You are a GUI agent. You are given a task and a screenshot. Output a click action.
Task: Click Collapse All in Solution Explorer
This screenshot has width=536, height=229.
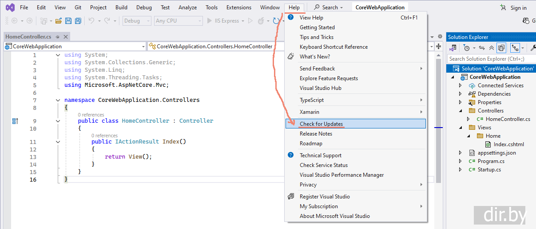tap(491, 48)
